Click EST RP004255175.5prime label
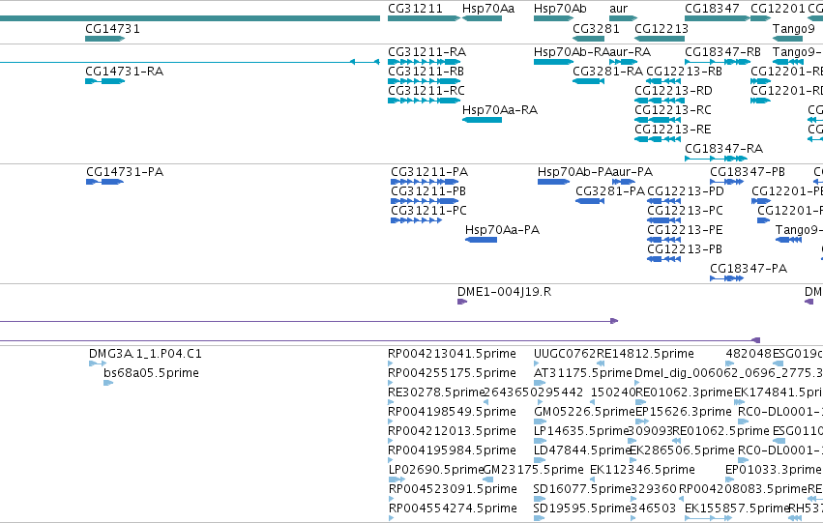The image size is (823, 523). pos(452,373)
